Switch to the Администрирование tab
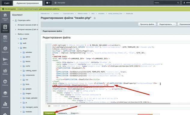 pos(28,3)
